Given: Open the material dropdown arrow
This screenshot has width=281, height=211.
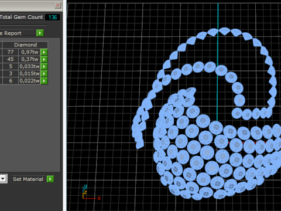Looking at the screenshot, I should pyautogui.click(x=3, y=179).
